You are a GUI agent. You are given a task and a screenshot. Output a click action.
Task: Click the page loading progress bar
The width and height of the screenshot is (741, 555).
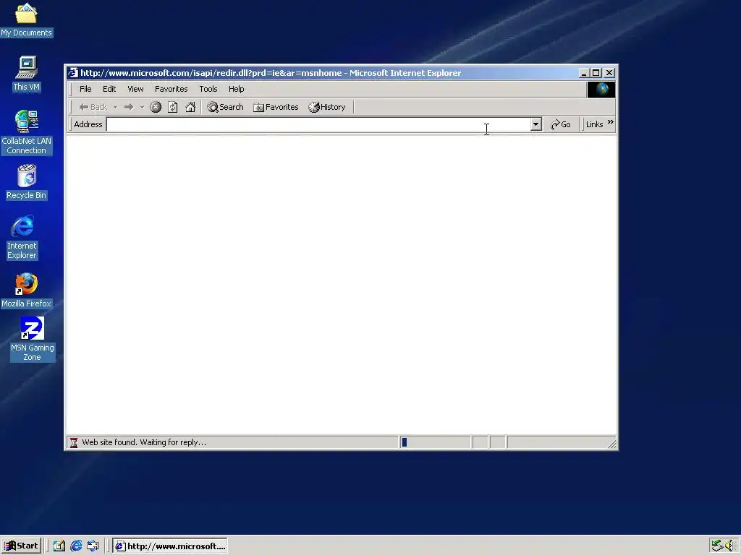click(435, 442)
